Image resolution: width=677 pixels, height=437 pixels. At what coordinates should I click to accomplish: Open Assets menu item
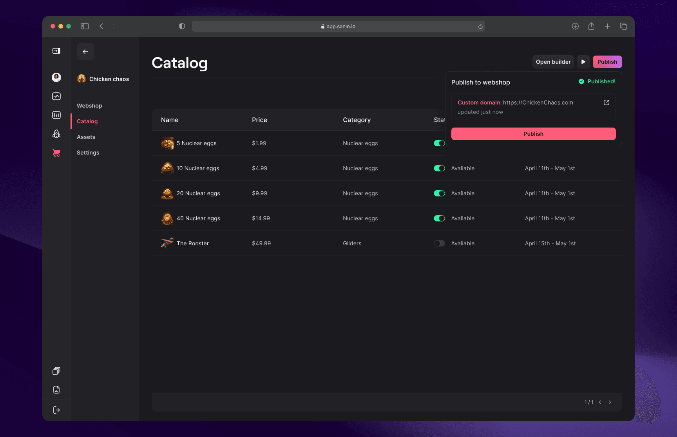pos(86,137)
